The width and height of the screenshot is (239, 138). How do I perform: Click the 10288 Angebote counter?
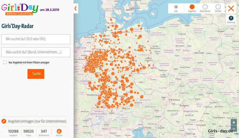13,132
